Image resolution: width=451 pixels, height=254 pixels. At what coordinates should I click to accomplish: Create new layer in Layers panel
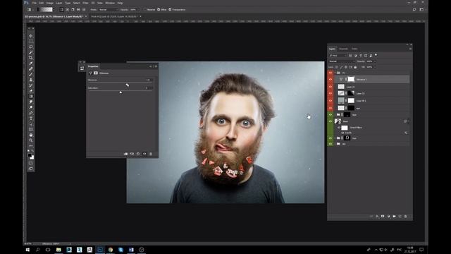tap(400, 217)
